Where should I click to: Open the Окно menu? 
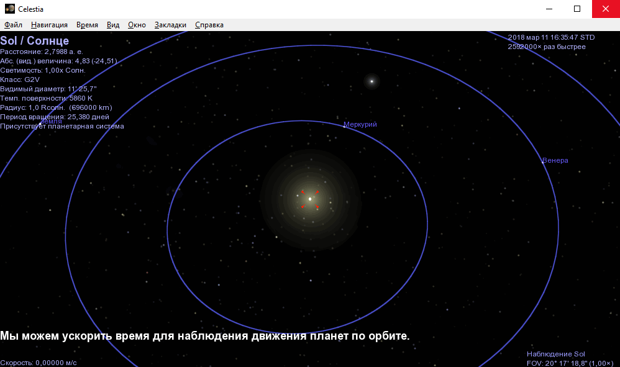(137, 25)
